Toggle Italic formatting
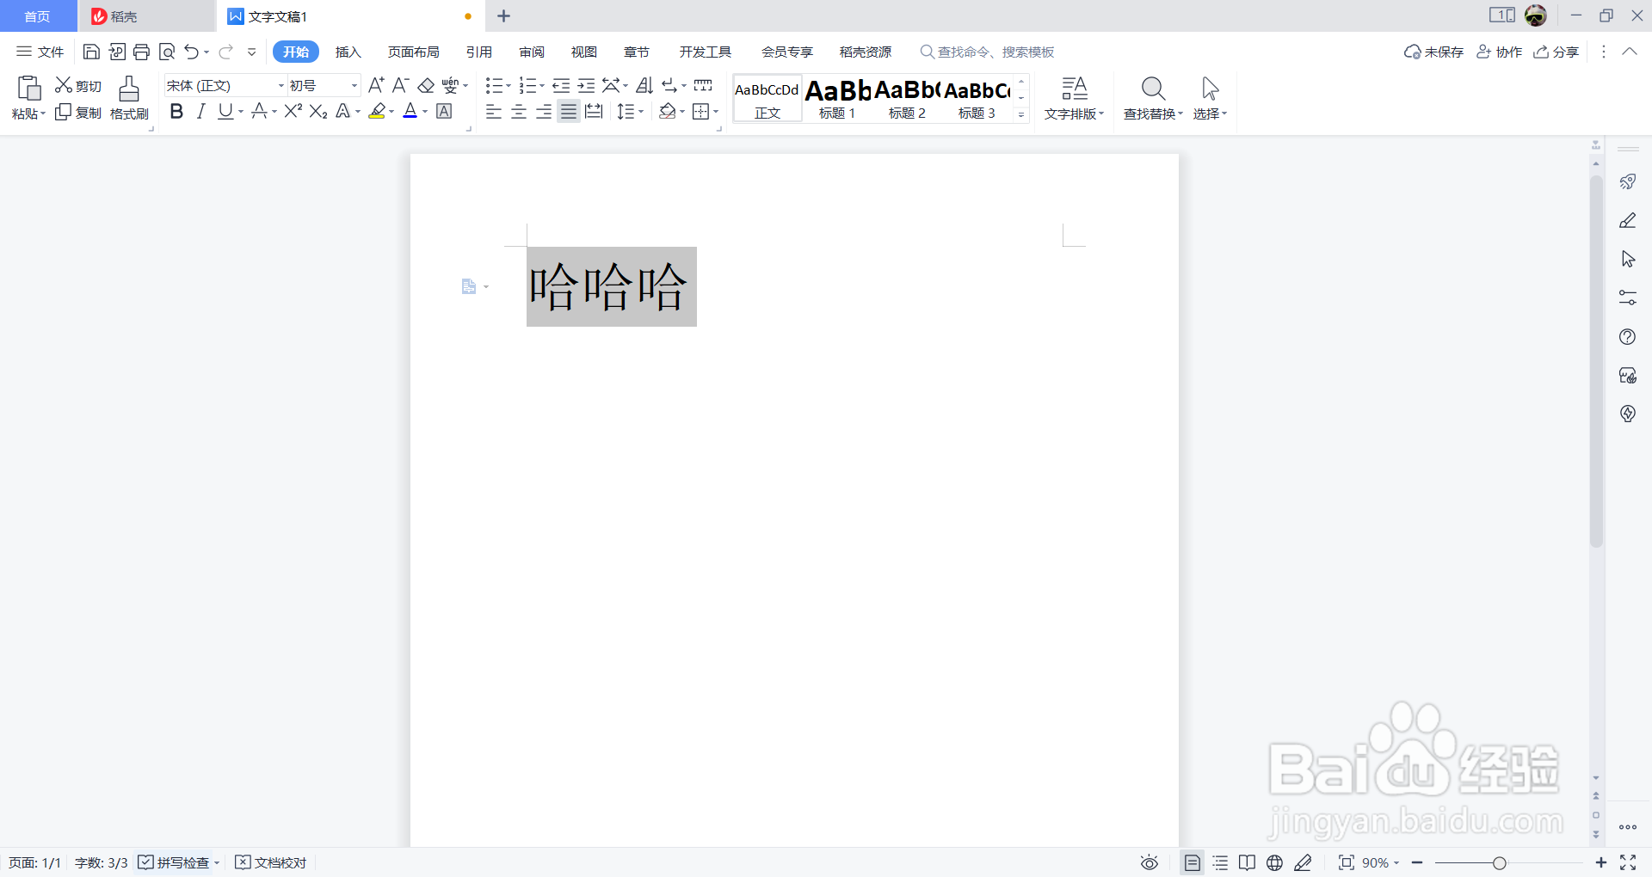The image size is (1652, 877). 201,111
